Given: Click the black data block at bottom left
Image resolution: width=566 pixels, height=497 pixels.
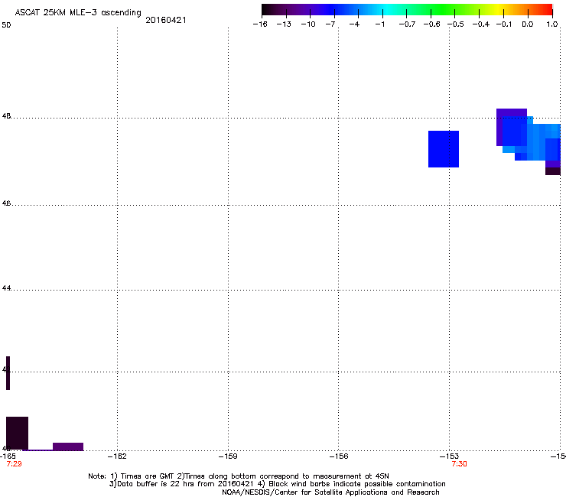Looking at the screenshot, I should [x=17, y=433].
